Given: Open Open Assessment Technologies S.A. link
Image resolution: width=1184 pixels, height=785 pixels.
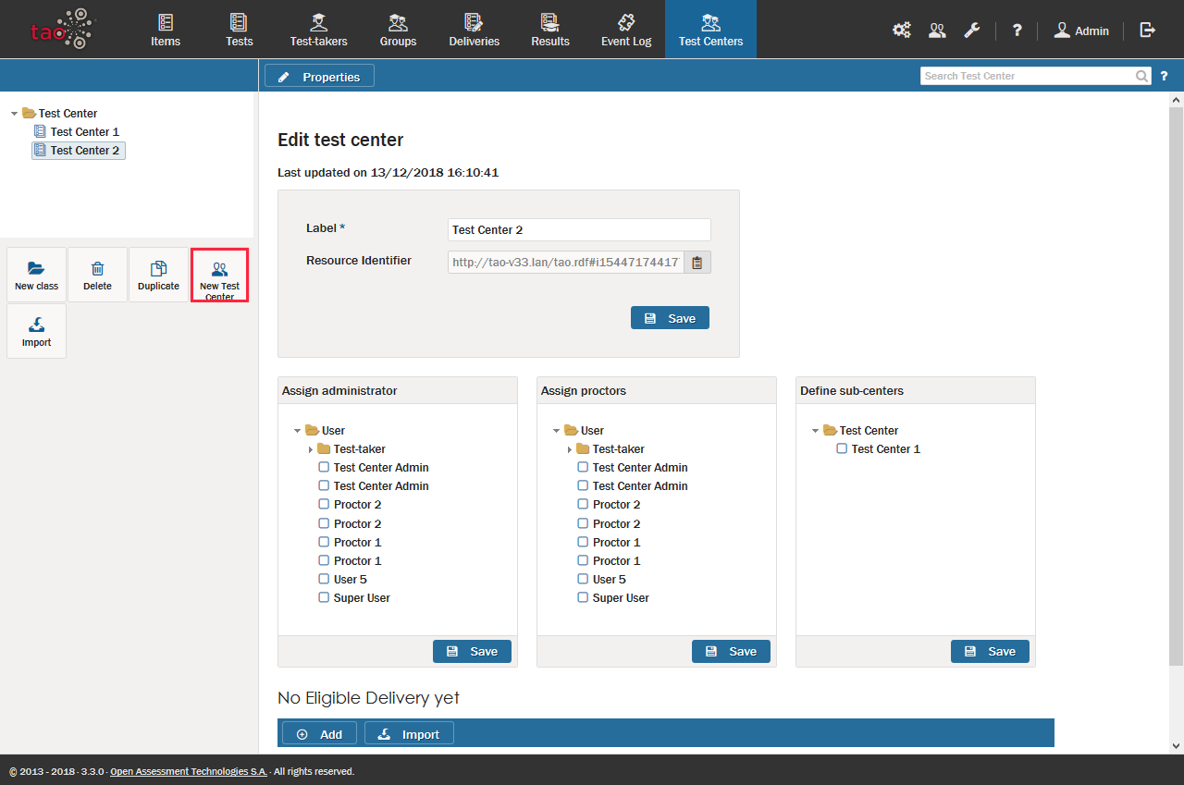Looking at the screenshot, I should tap(189, 771).
